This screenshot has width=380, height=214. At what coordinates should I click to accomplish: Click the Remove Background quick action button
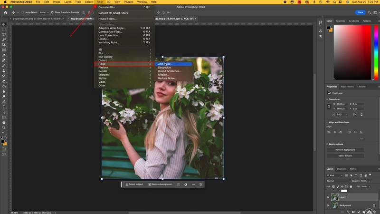point(346,150)
